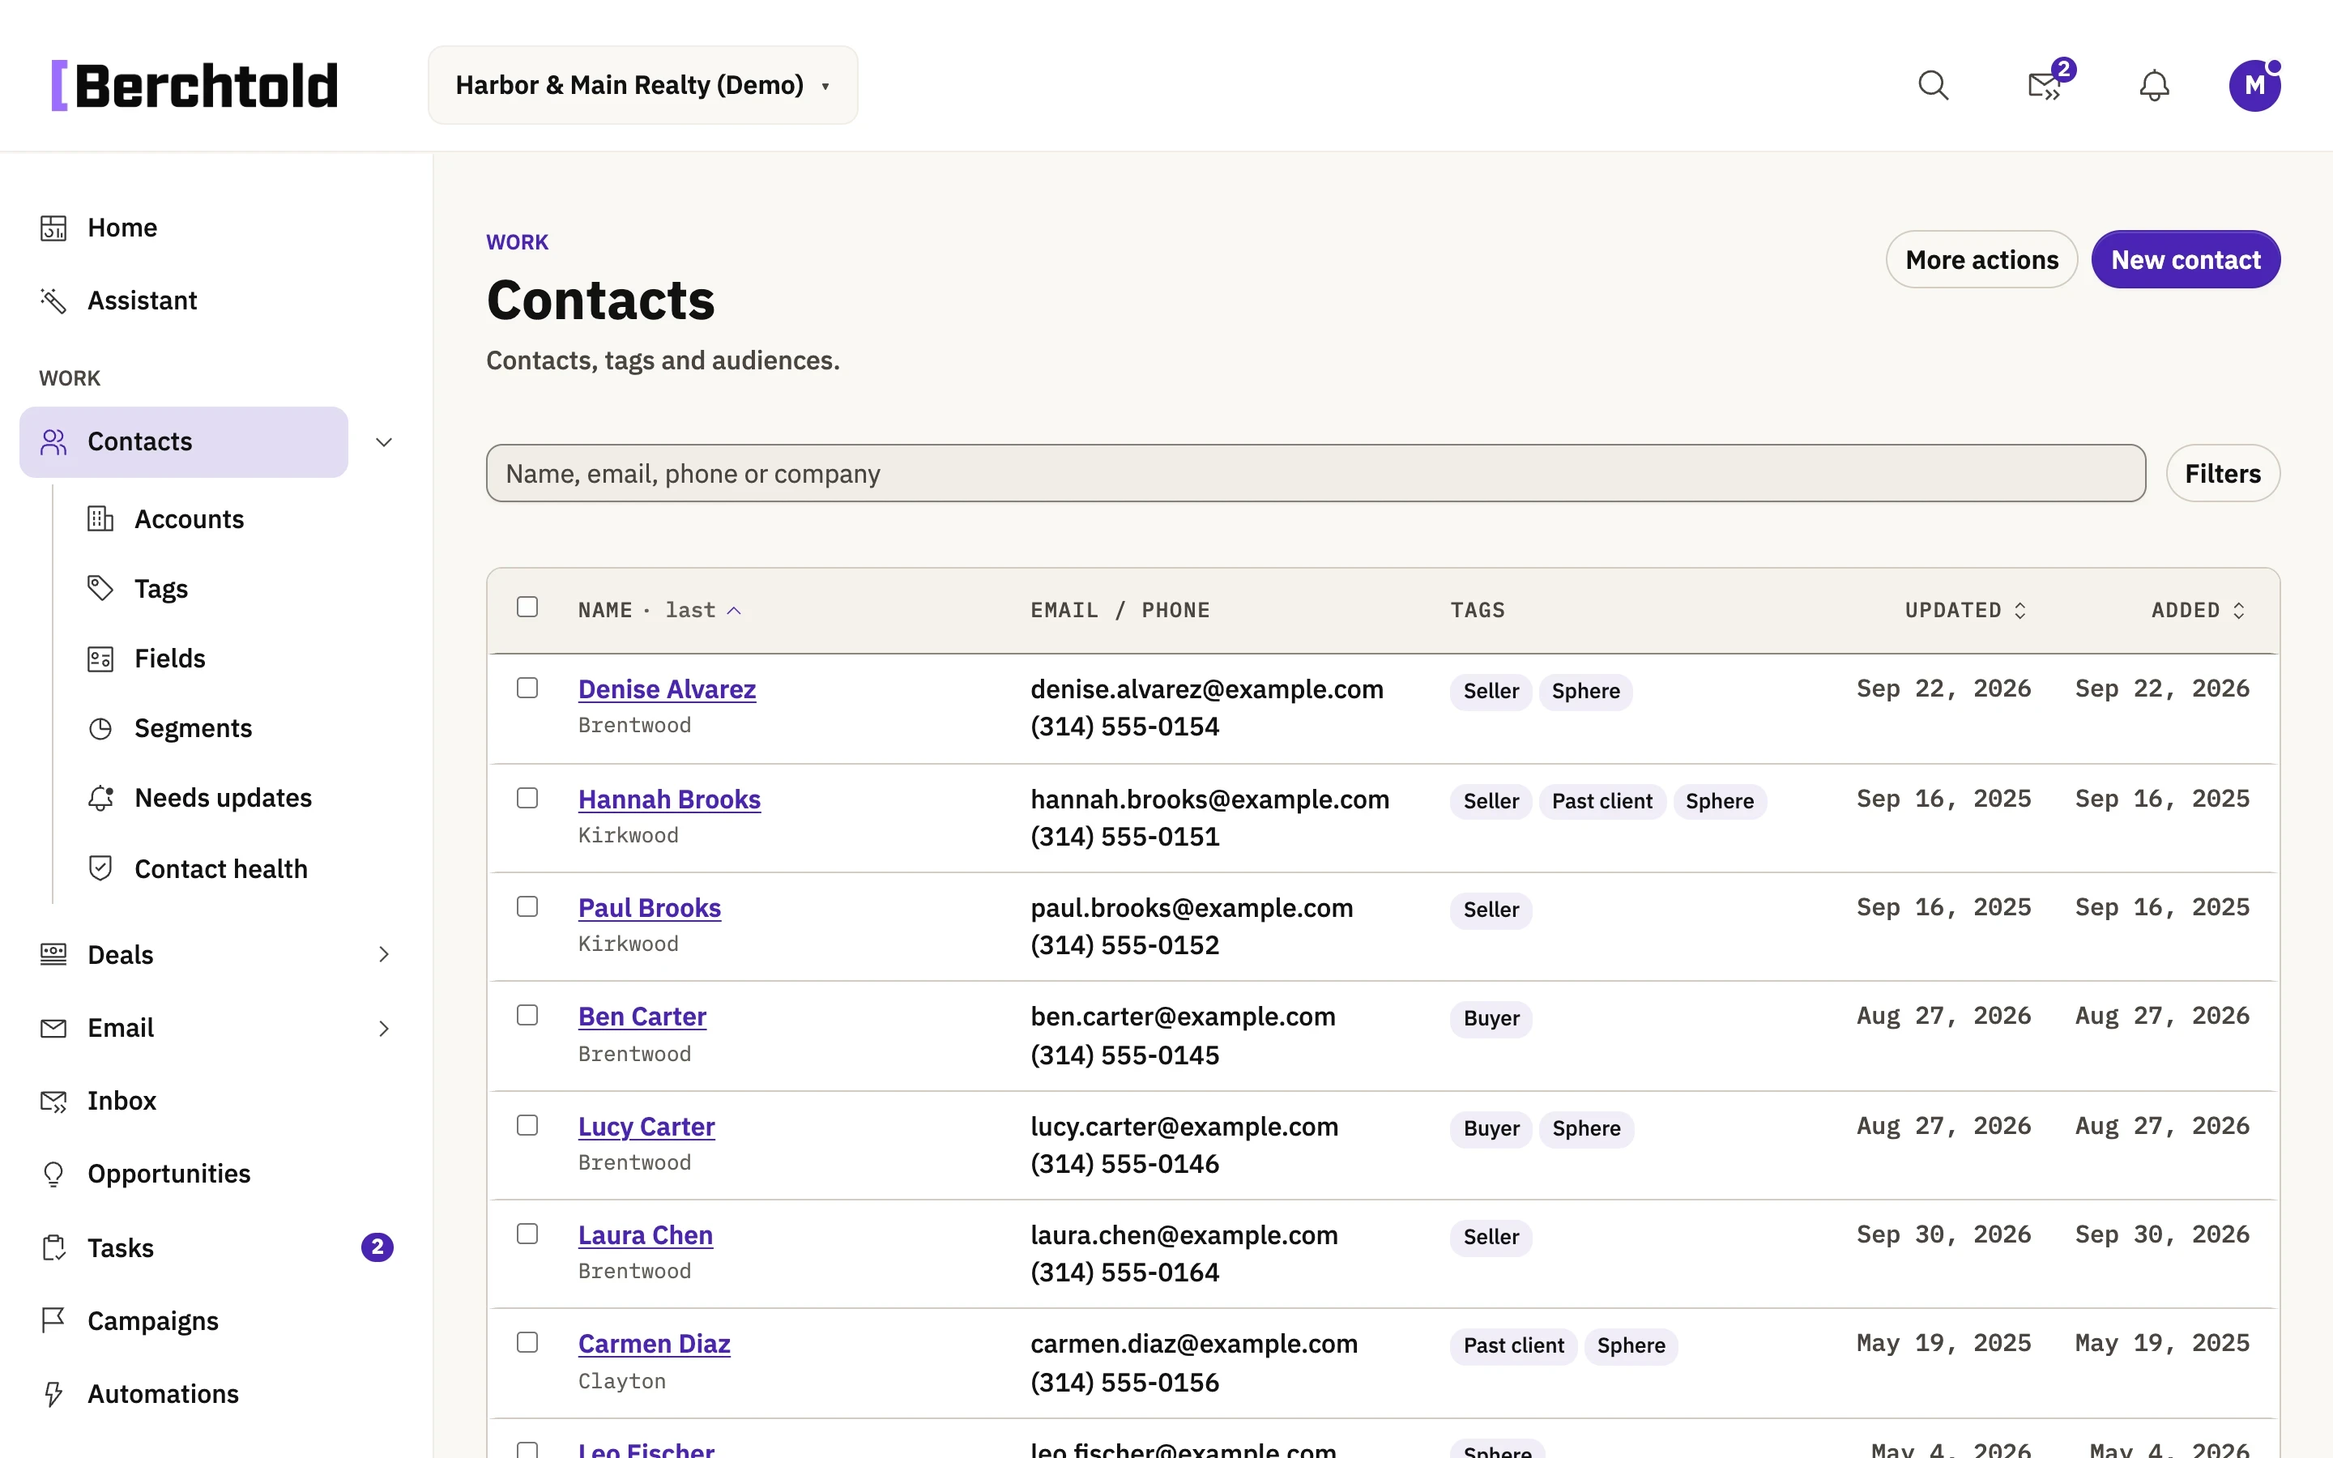Click the Tasks count badge 2
Screen dimensions: 2333x1458
[377, 1247]
